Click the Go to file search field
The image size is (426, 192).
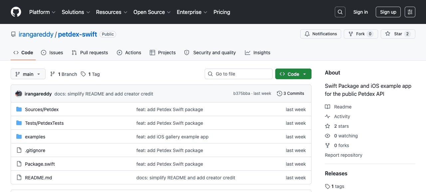coord(239,74)
